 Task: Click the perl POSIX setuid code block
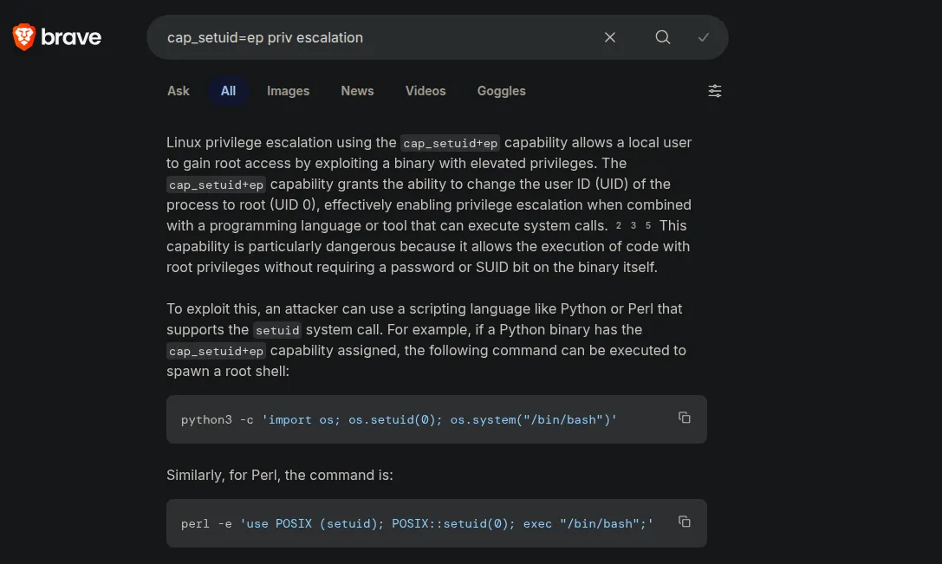(416, 523)
